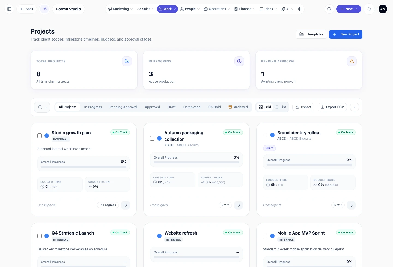Expand the New button dropdown
393x267 pixels.
[x=349, y=9]
